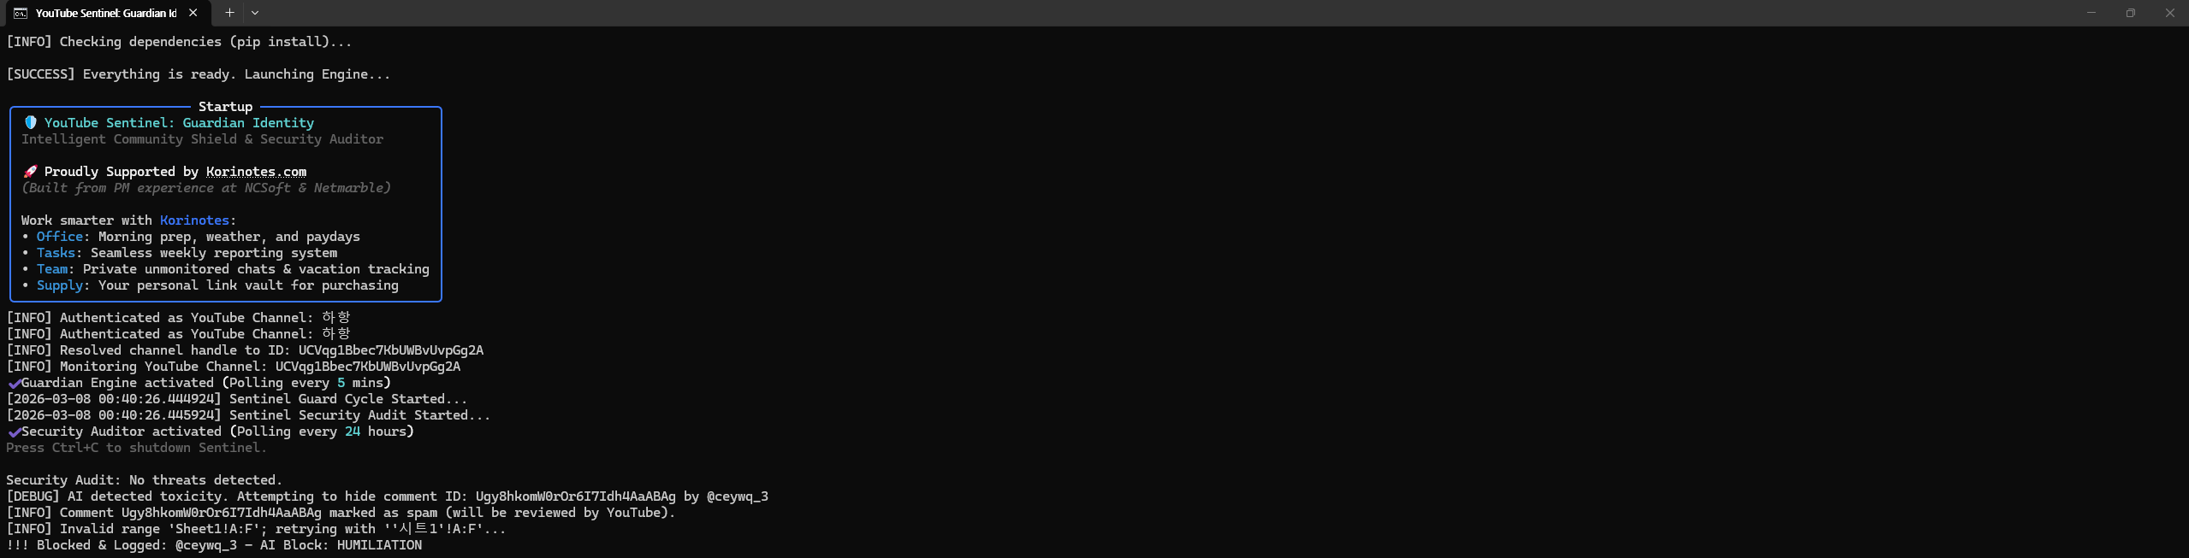Viewport: 2189px width, 558px height.
Task: Click the Team bullet label
Action: (52, 269)
